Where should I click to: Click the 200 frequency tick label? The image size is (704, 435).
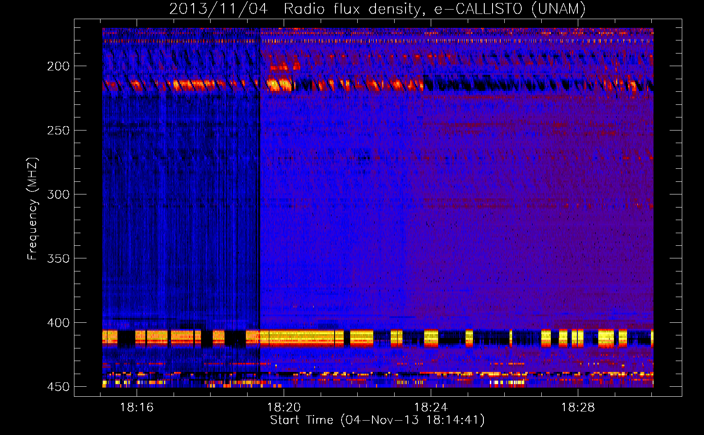tap(58, 66)
